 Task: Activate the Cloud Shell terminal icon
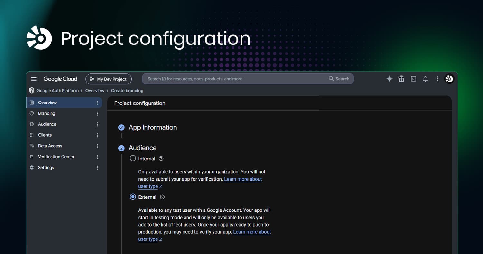pos(413,79)
